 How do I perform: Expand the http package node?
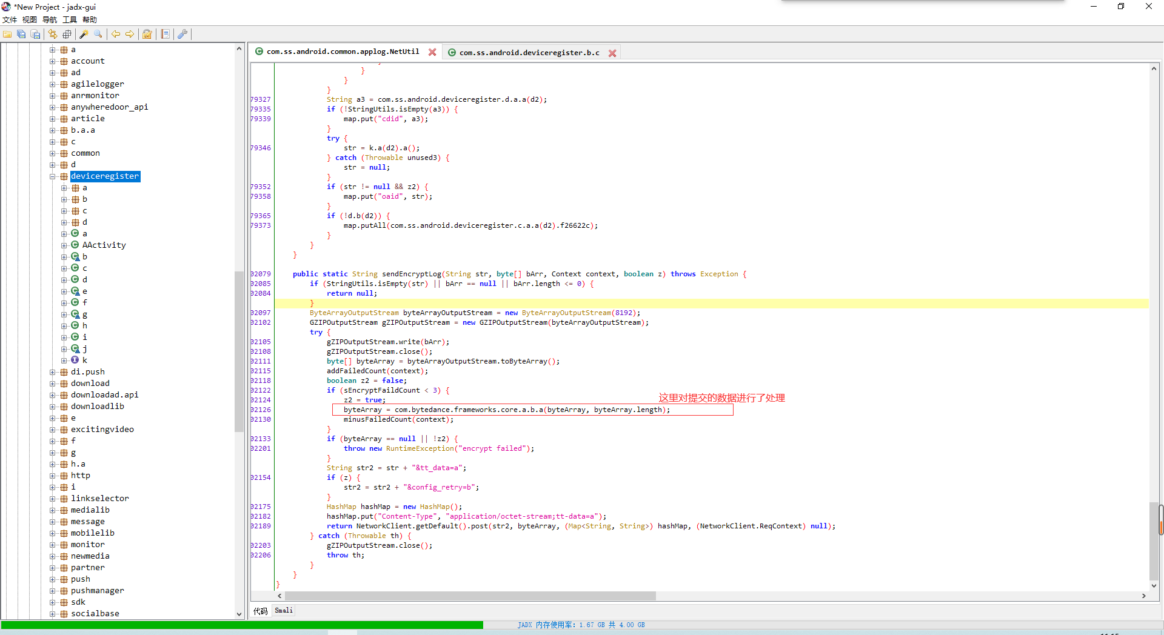[53, 476]
